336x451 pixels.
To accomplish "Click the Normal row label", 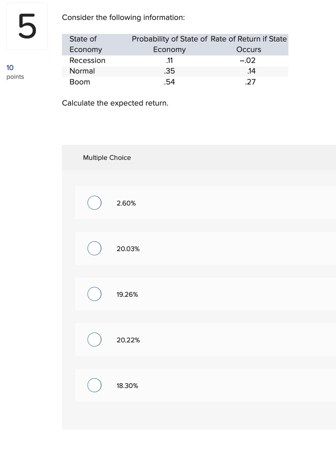I will [82, 71].
